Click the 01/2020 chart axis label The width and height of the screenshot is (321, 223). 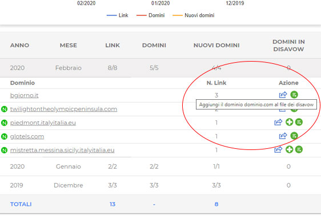point(160,3)
